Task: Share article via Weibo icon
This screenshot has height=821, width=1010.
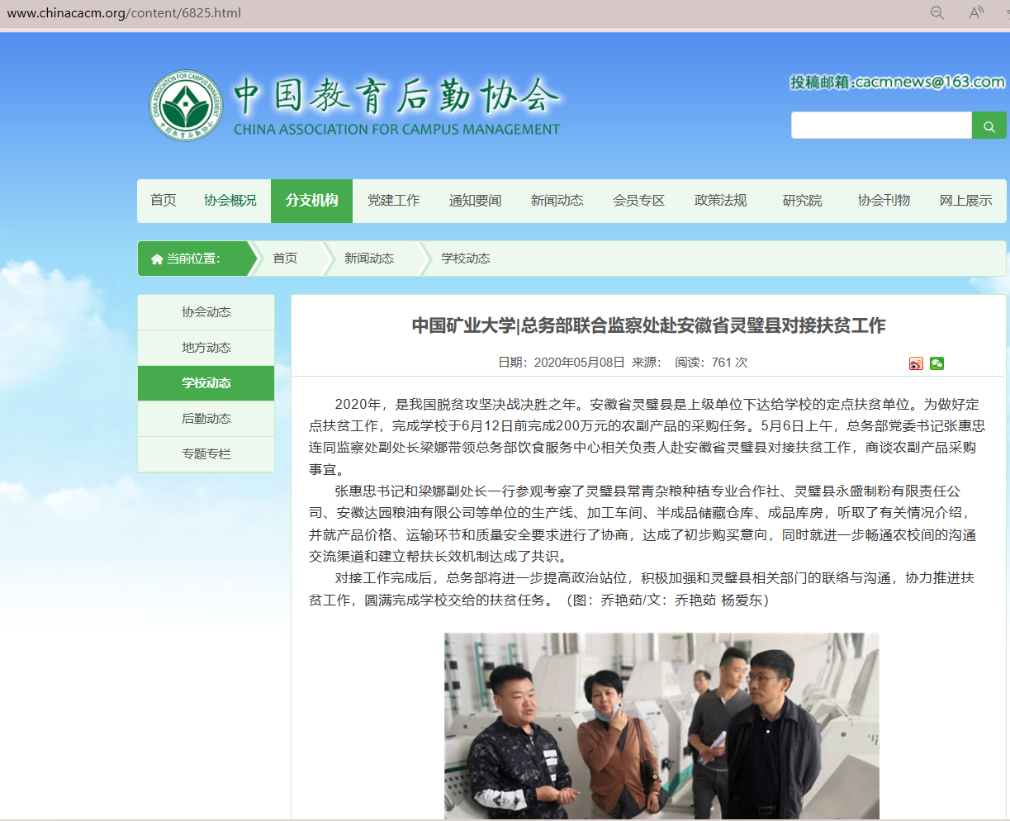Action: pos(916,363)
